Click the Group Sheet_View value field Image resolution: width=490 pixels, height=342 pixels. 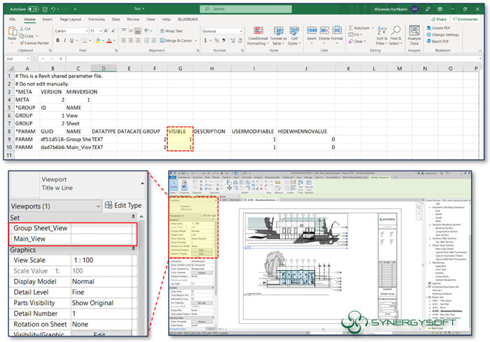click(x=102, y=228)
